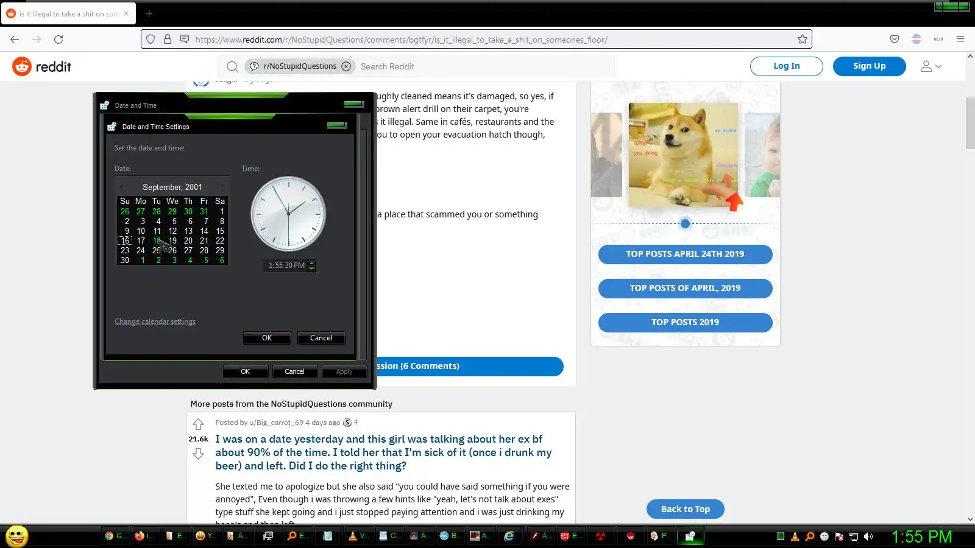975x548 pixels.
Task: Open the Dev-C++ taskbar button
Action: tap(571, 536)
